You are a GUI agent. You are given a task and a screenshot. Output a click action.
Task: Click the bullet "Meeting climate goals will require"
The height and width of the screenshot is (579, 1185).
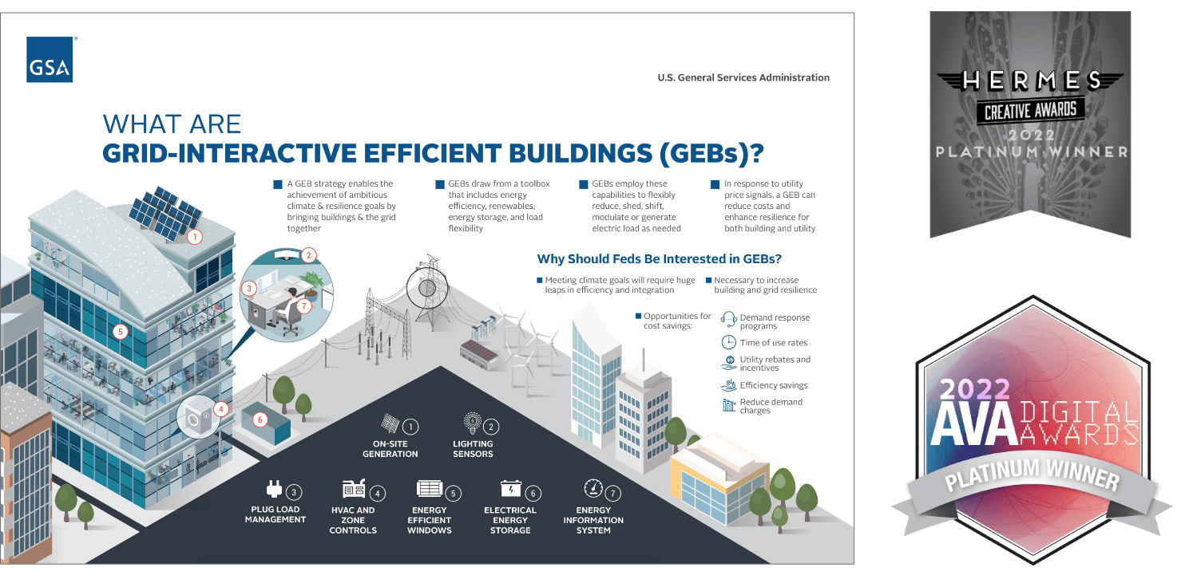(620, 285)
